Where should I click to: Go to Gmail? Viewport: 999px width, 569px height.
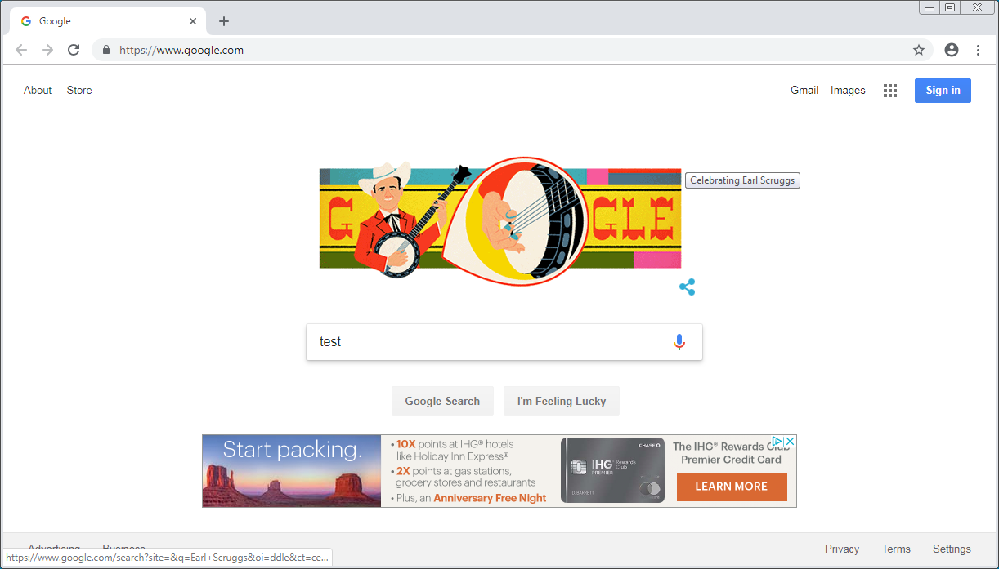pos(804,91)
